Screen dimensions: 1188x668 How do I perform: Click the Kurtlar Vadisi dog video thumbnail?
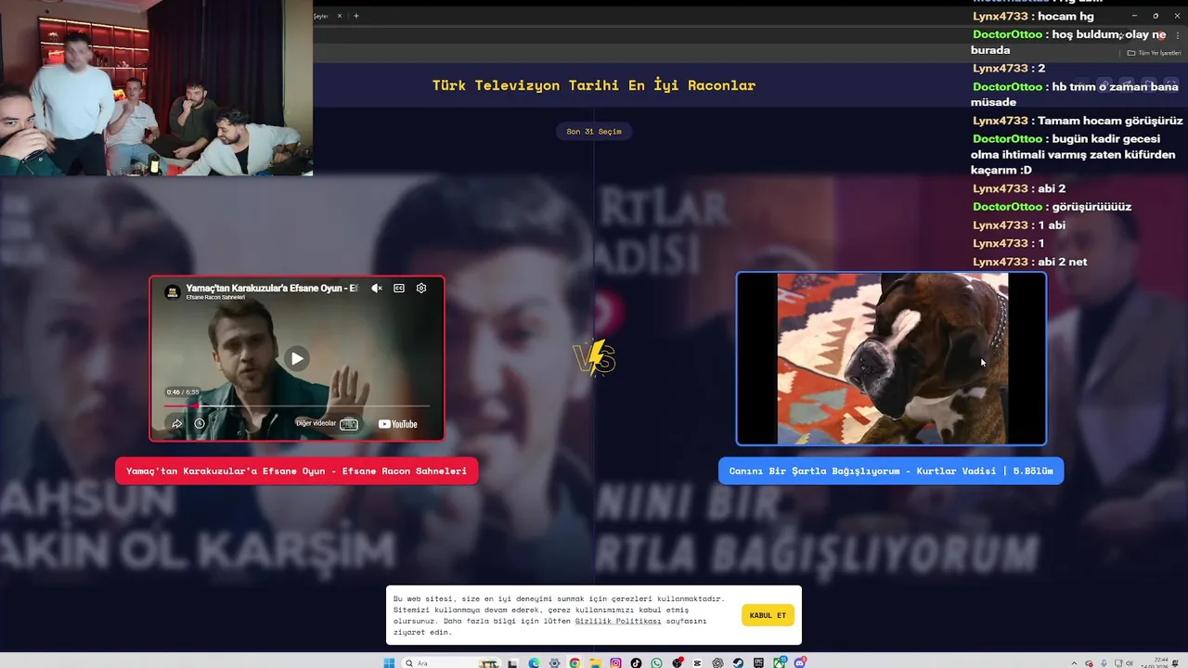tap(891, 358)
